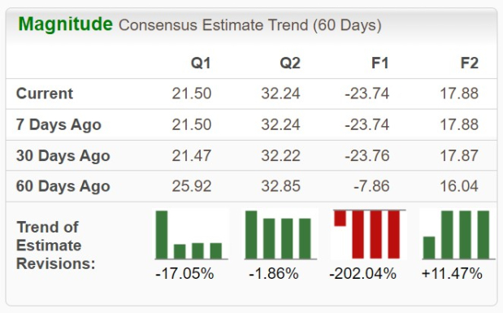Click the 30 Days Ago row label
The height and width of the screenshot is (313, 503).
click(x=63, y=156)
